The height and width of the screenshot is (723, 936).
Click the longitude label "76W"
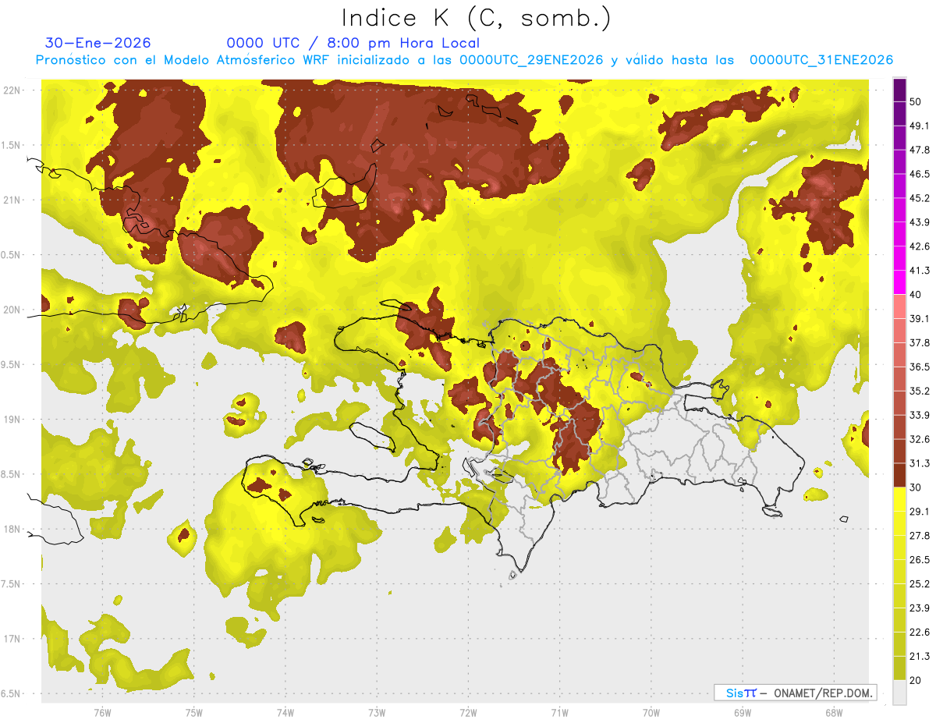[x=102, y=713]
